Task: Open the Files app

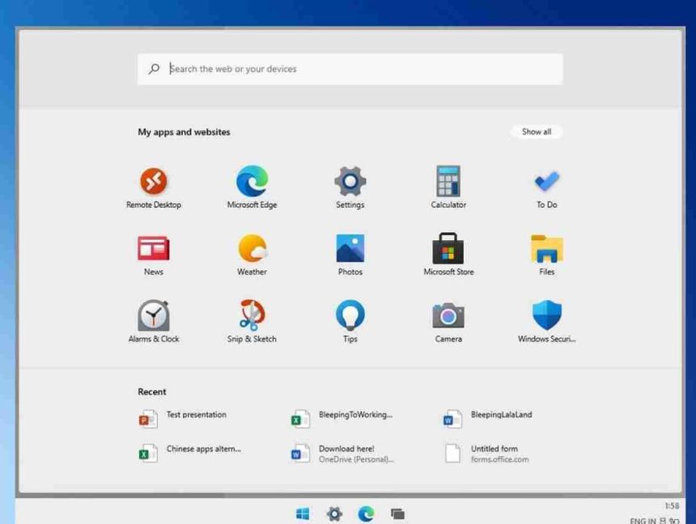Action: coord(547,255)
